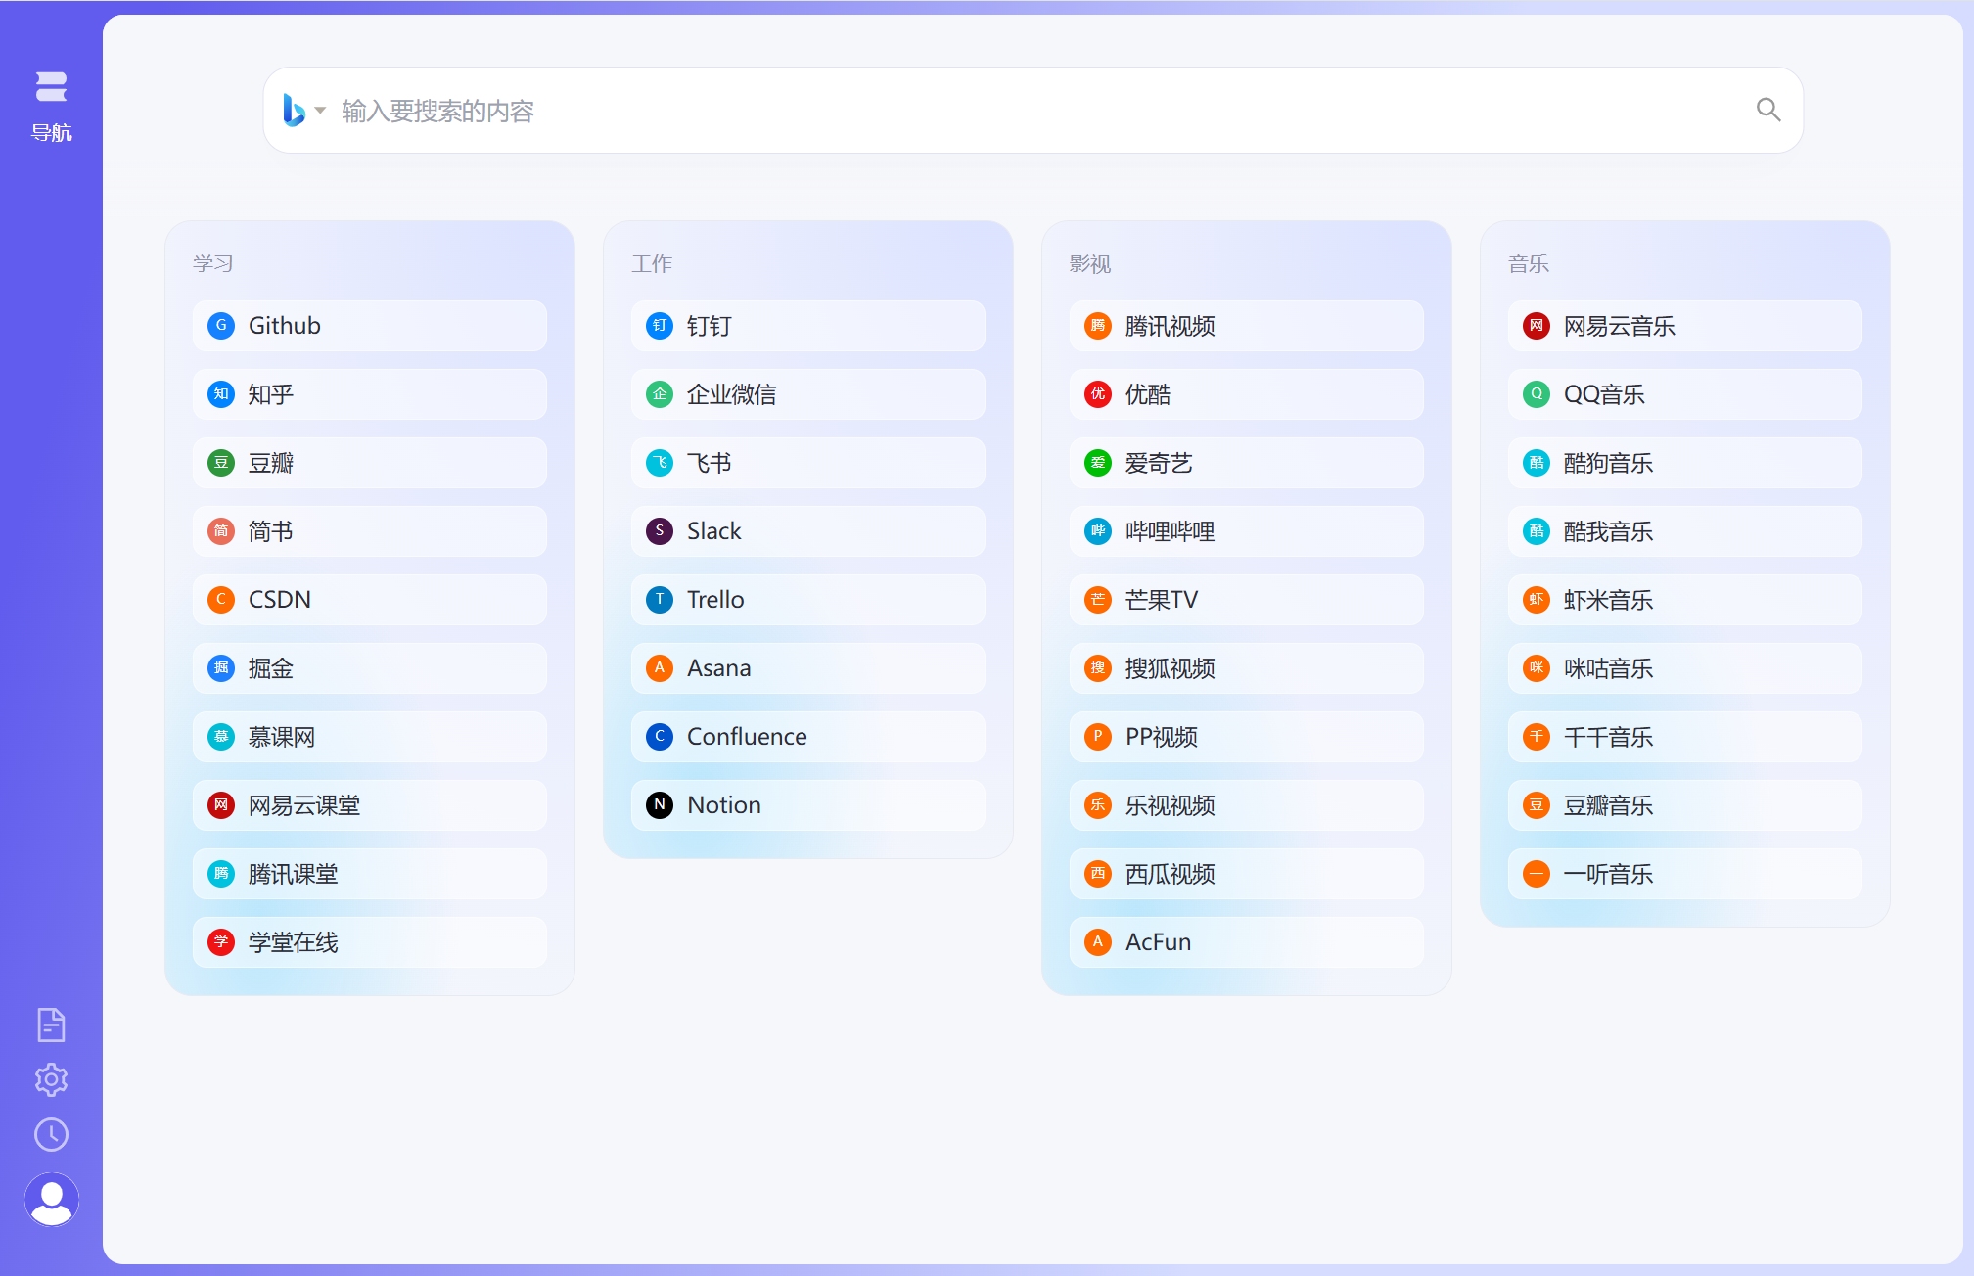Open the 虾米音乐 link

(1685, 600)
